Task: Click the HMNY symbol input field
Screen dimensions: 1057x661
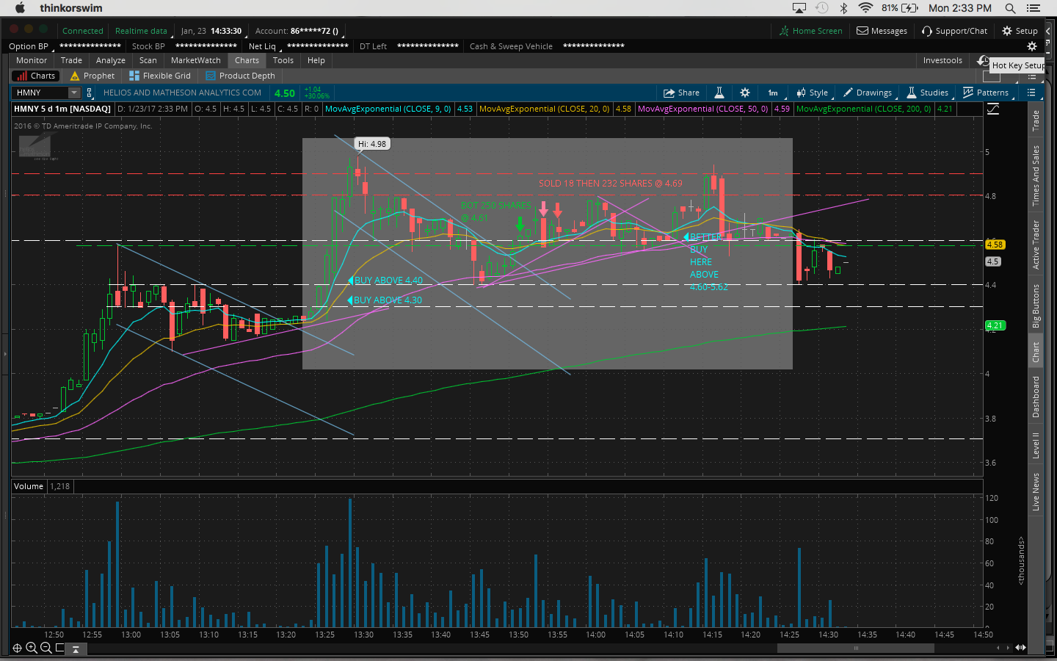Action: click(x=41, y=93)
